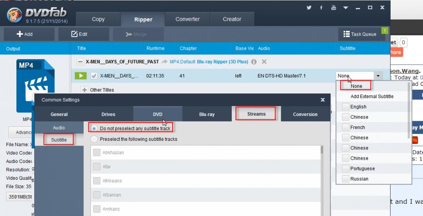Collapse the X-MEN__DAYS_OF_FUTURE_PAST source

point(80,62)
